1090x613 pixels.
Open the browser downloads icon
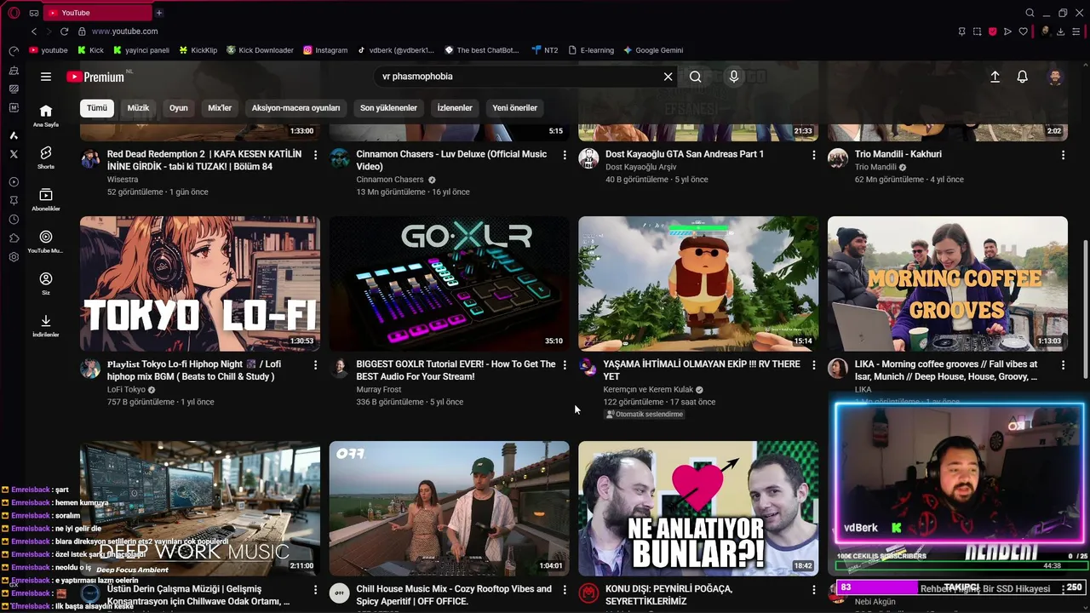(x=1060, y=32)
